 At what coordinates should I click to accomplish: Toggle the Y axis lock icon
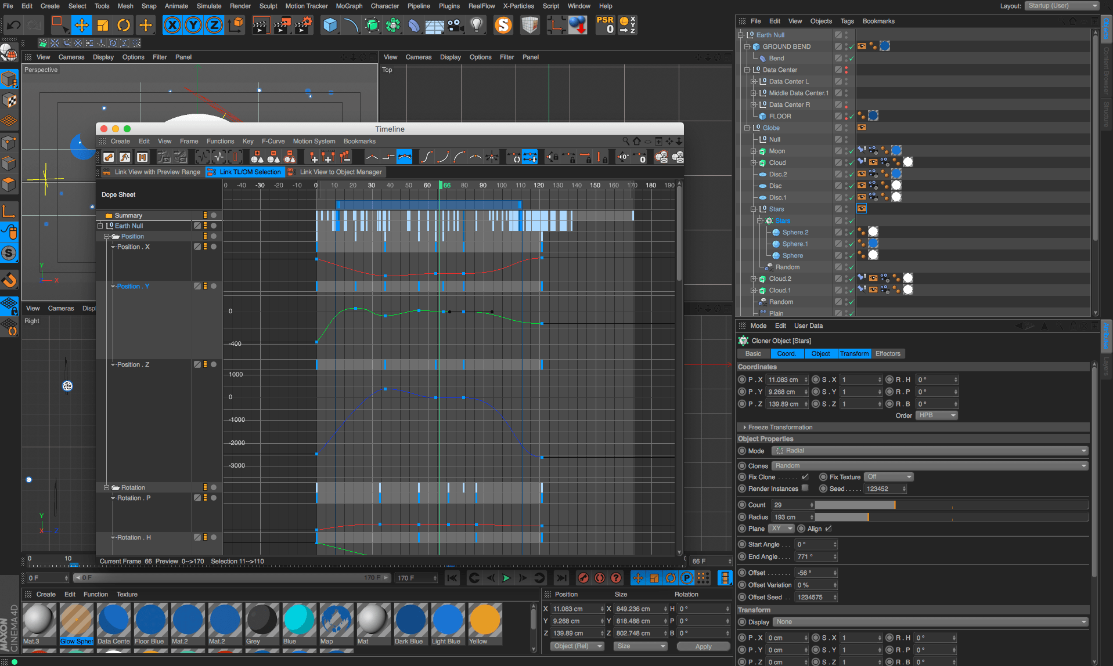(x=193, y=25)
